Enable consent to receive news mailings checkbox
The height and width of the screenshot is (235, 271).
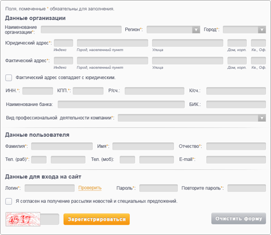9,202
